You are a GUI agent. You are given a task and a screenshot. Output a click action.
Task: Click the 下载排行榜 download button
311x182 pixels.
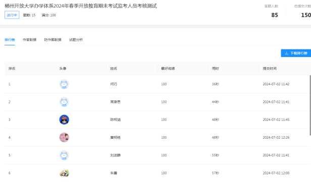click(296, 53)
